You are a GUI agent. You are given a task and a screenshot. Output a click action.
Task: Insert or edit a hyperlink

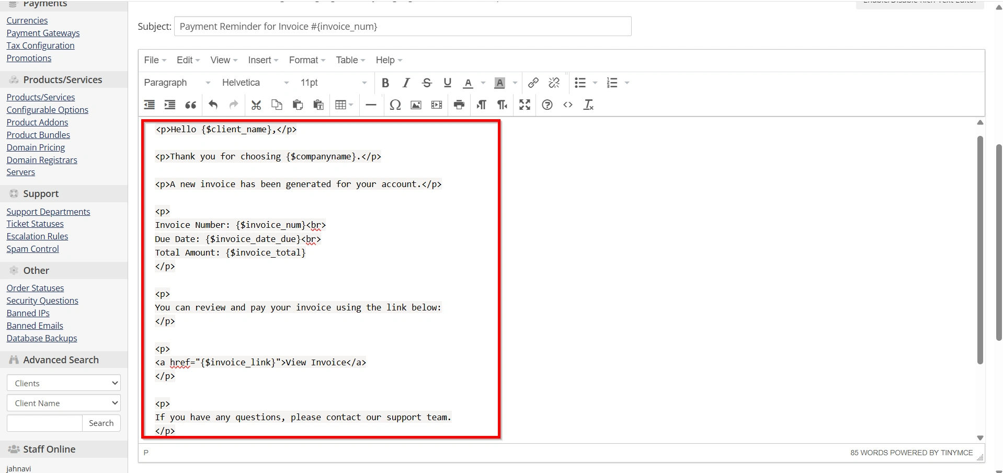(x=533, y=83)
